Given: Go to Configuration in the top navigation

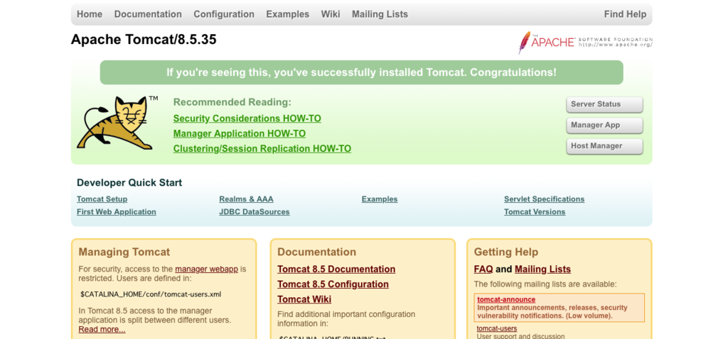Looking at the screenshot, I should tap(224, 14).
